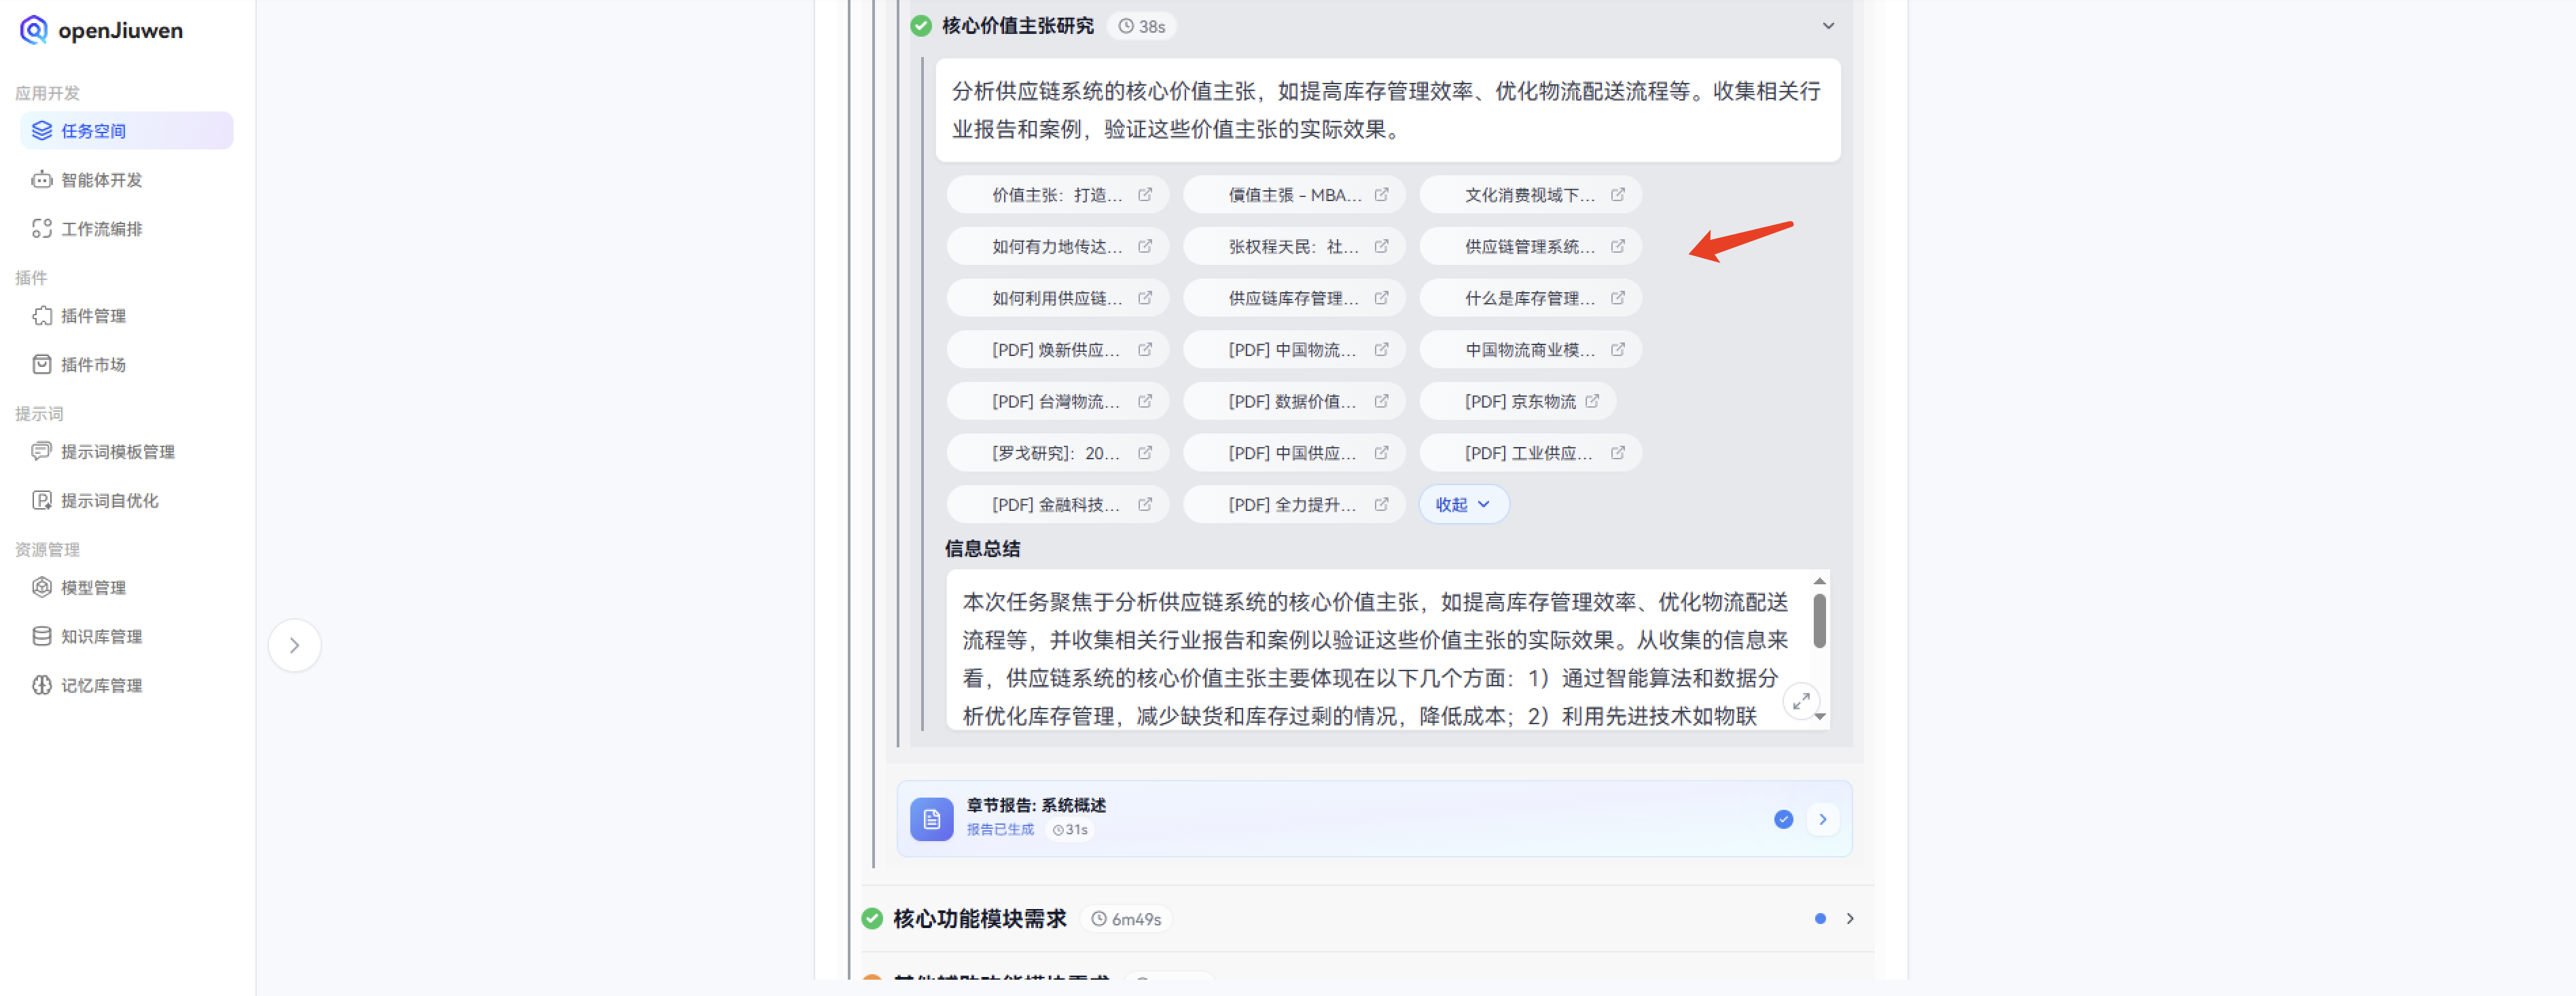Expand 核心功能模块需求 with its right arrow

(1850, 918)
